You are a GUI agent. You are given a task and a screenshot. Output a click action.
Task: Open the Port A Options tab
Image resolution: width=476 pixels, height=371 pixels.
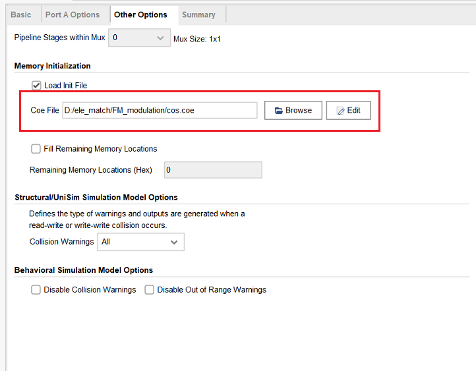[73, 14]
